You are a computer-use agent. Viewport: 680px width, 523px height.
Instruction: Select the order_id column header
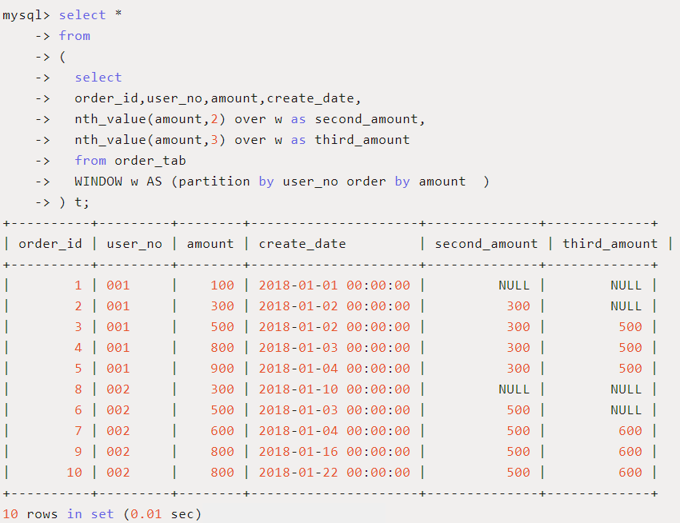50,243
